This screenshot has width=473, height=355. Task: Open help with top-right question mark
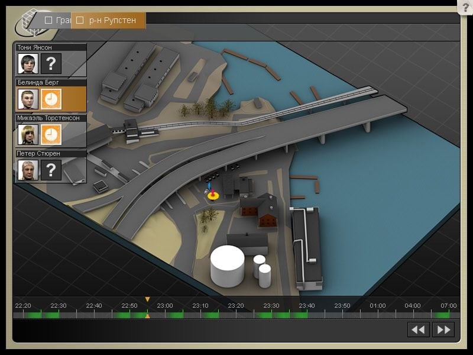[x=465, y=7]
